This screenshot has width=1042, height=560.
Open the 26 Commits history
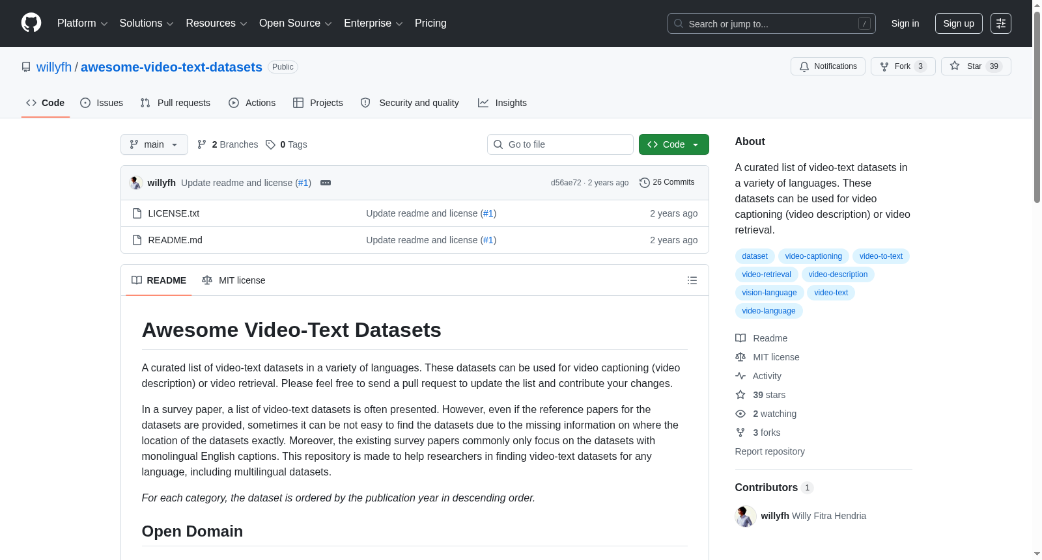pyautogui.click(x=667, y=182)
